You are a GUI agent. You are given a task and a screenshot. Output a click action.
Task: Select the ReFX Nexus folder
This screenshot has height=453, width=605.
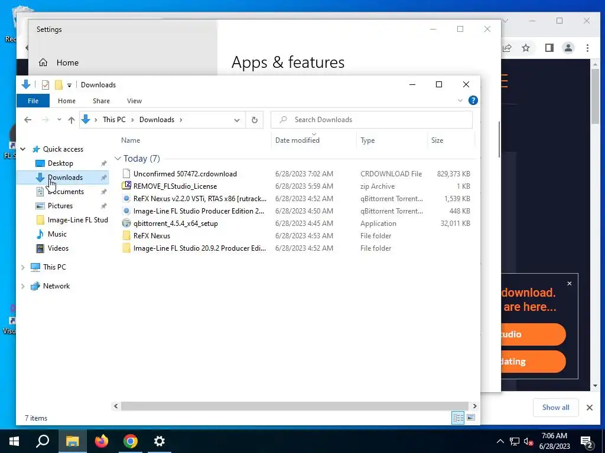pos(152,236)
